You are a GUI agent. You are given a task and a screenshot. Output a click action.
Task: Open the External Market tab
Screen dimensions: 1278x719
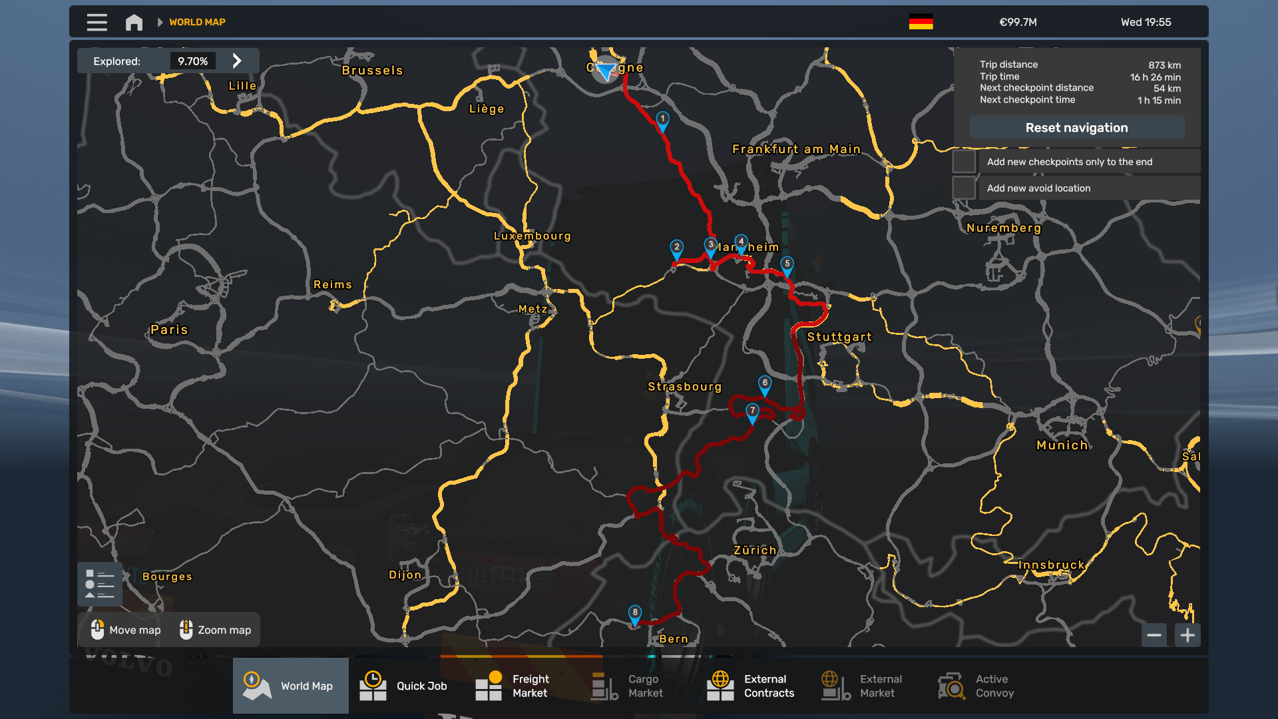point(870,686)
